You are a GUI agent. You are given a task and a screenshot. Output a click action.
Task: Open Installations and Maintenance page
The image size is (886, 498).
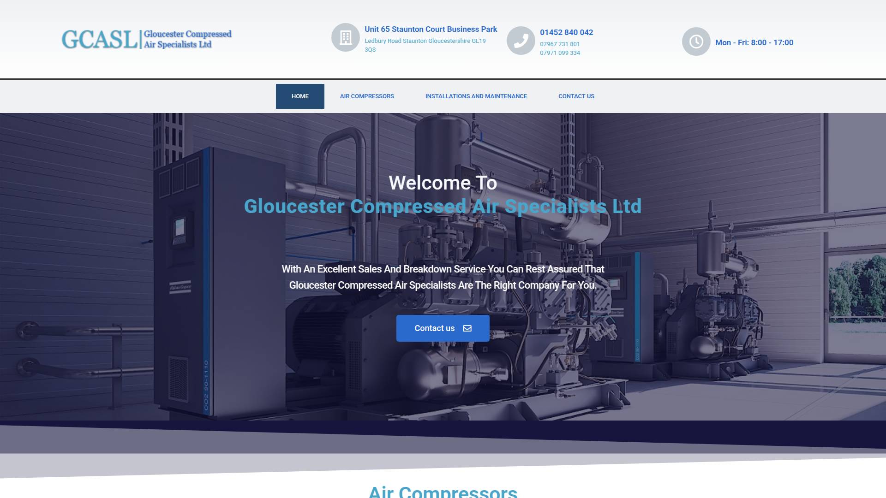pyautogui.click(x=476, y=96)
